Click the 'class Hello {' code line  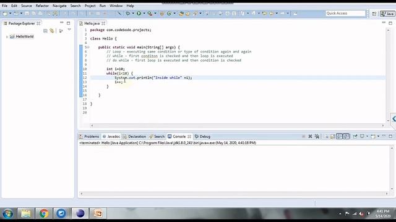(x=103, y=38)
